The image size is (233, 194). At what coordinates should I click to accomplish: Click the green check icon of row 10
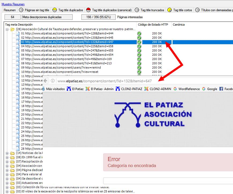pyautogui.click(x=139, y=72)
